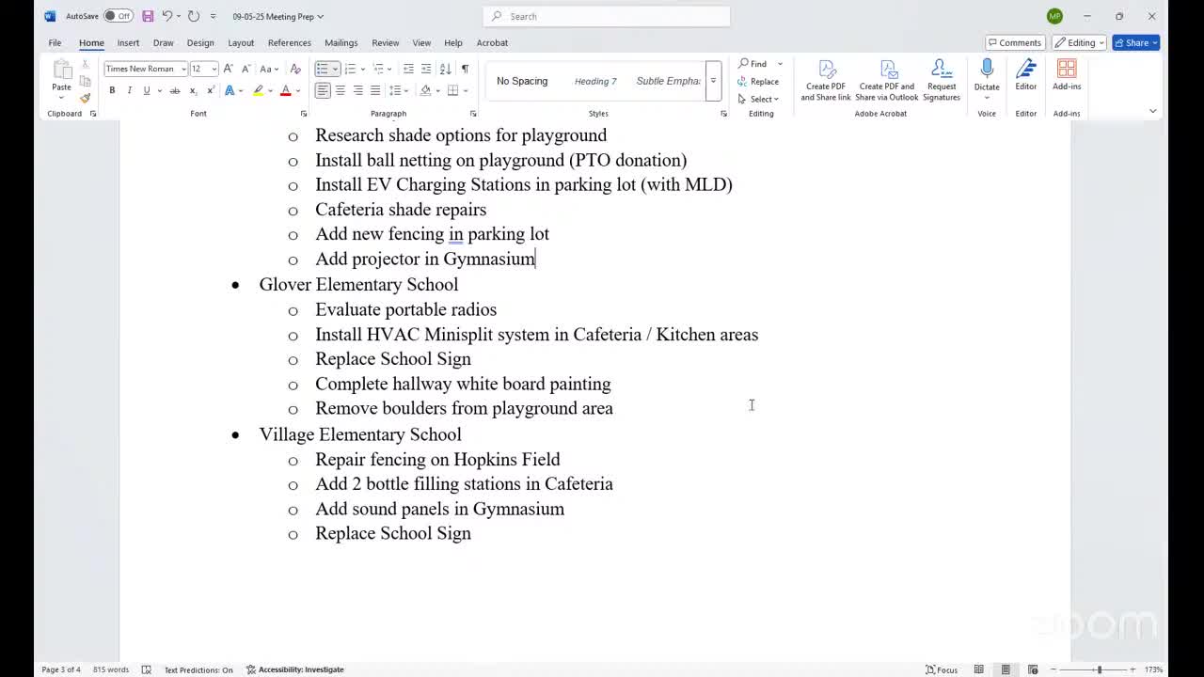Click the Comments button
1204x677 pixels.
click(1014, 42)
